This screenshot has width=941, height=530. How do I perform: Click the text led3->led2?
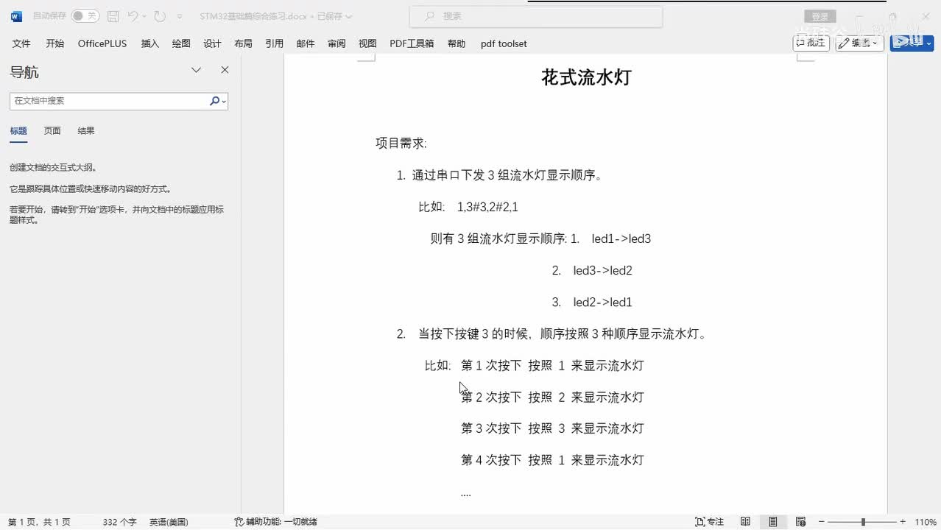603,271
